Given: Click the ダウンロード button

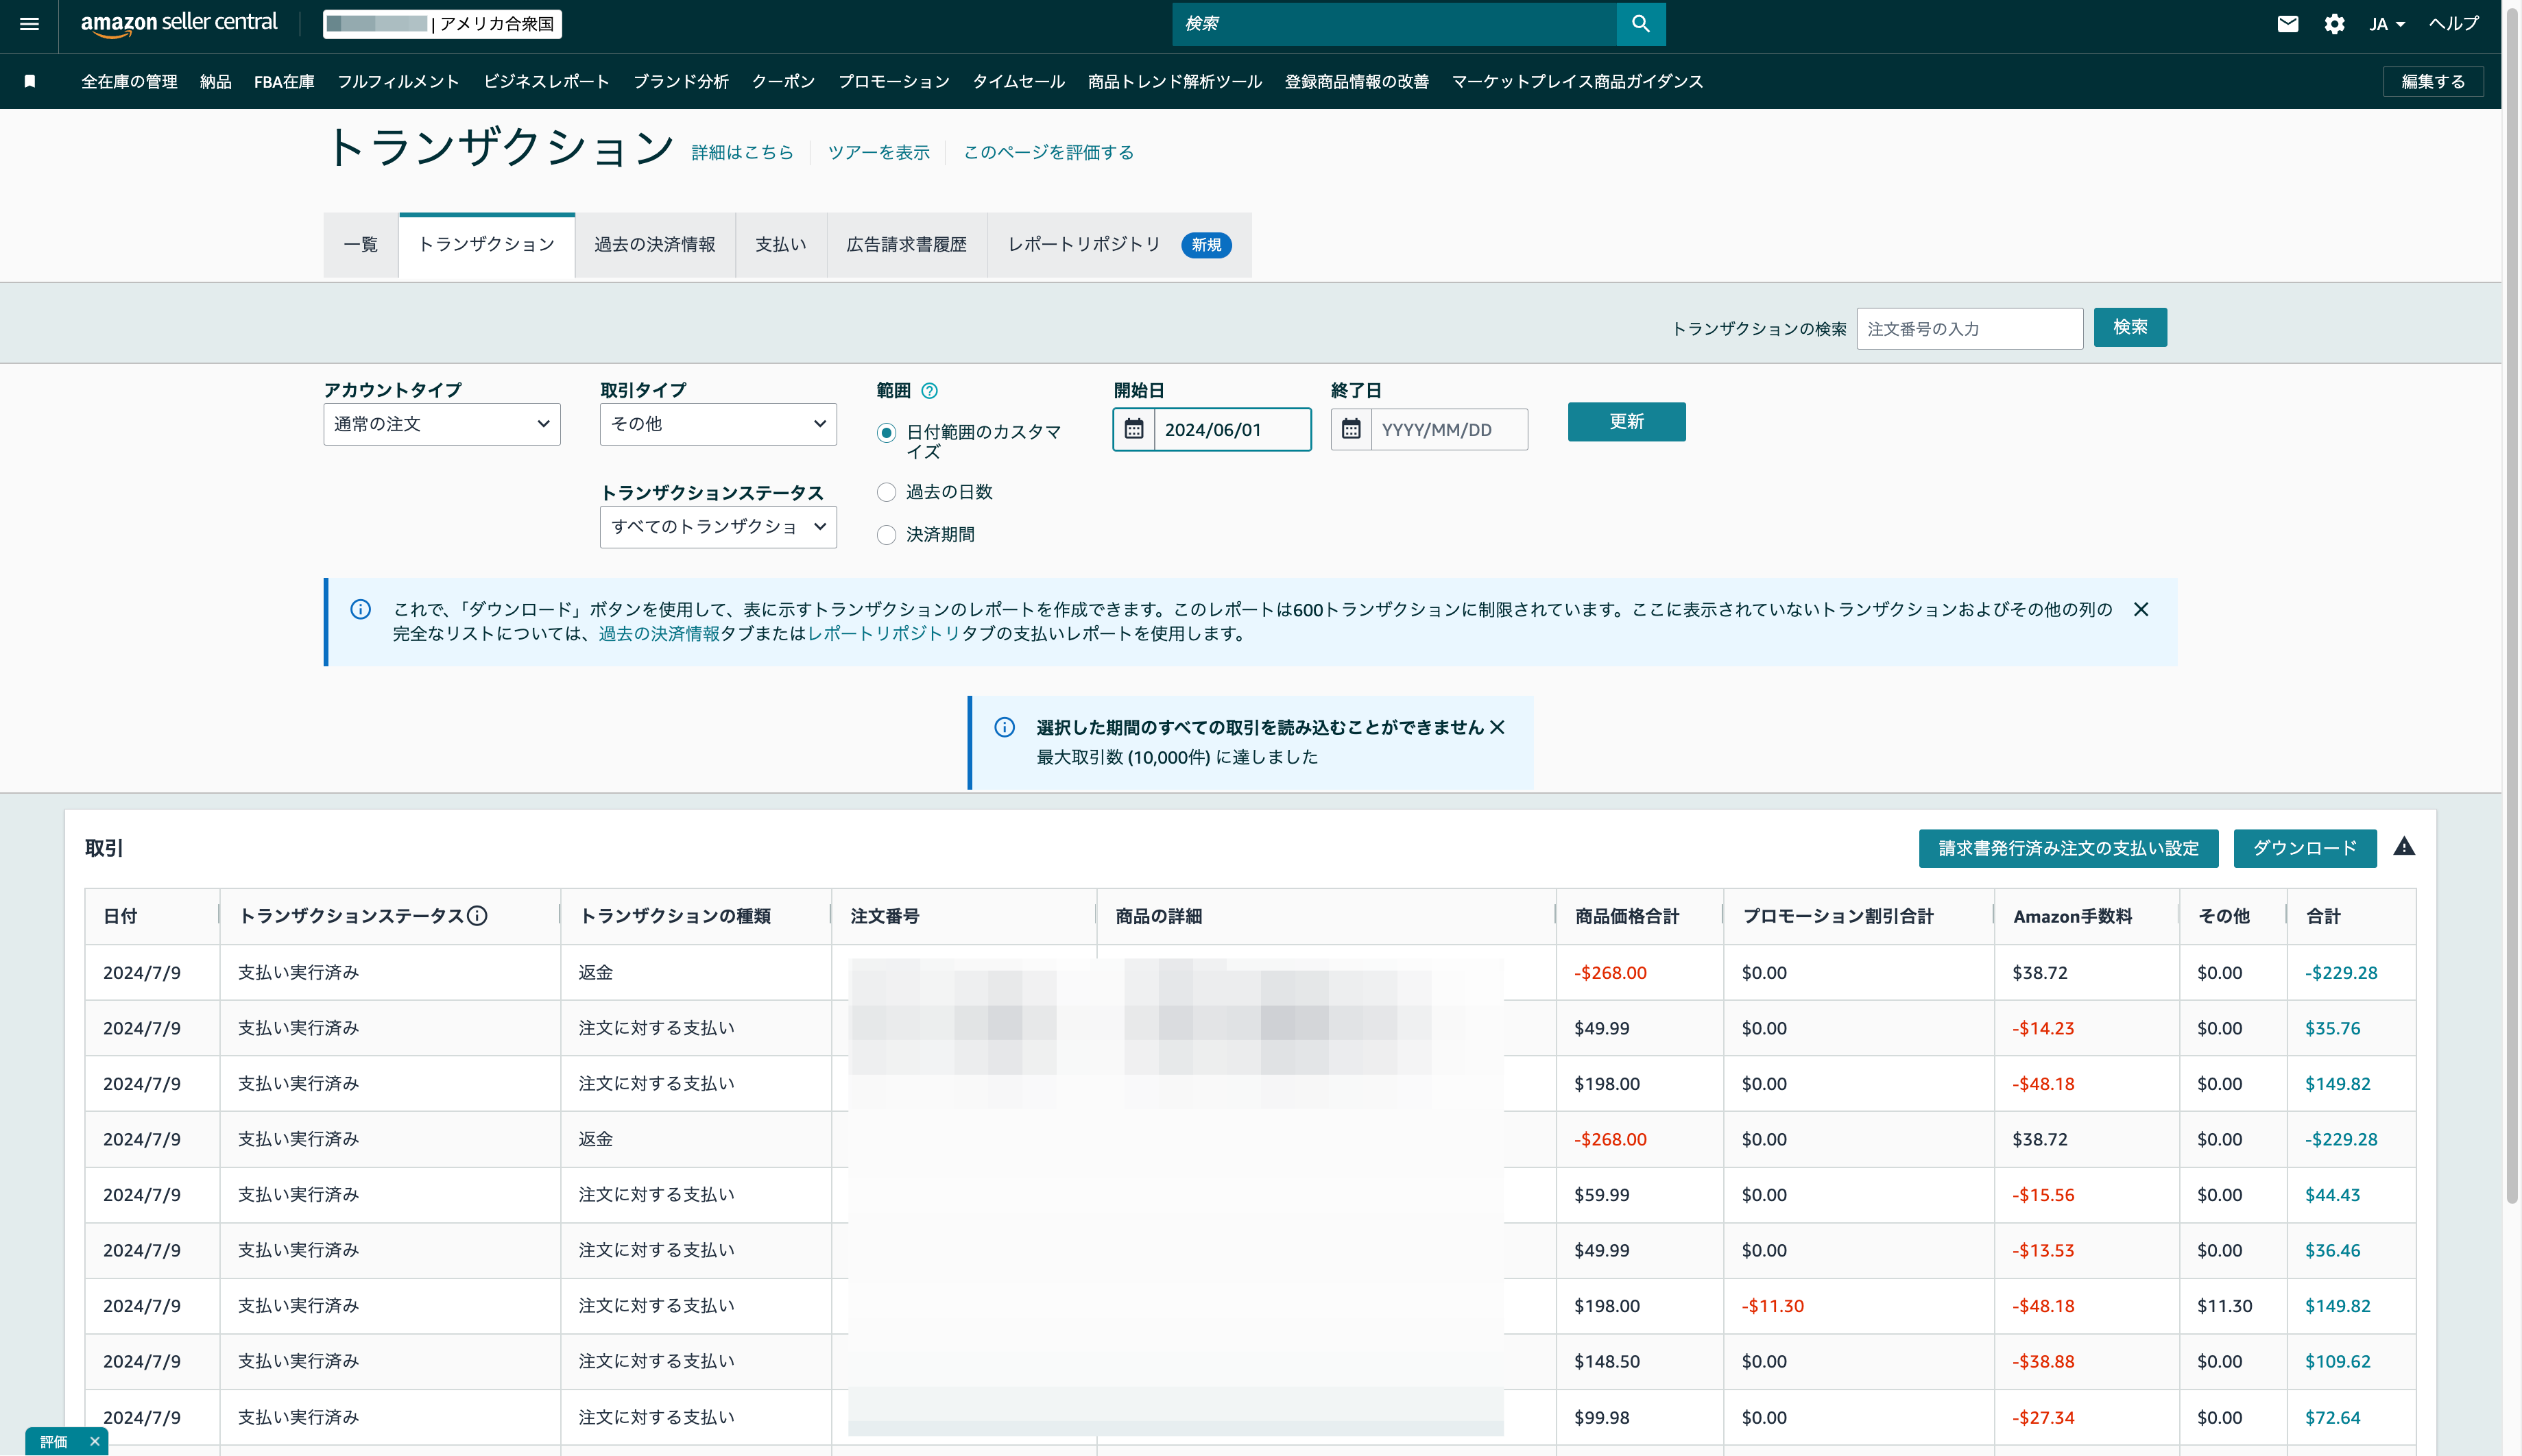Looking at the screenshot, I should click(x=2305, y=848).
